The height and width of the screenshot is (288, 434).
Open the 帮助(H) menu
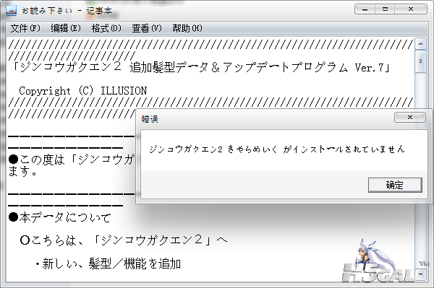(x=187, y=28)
